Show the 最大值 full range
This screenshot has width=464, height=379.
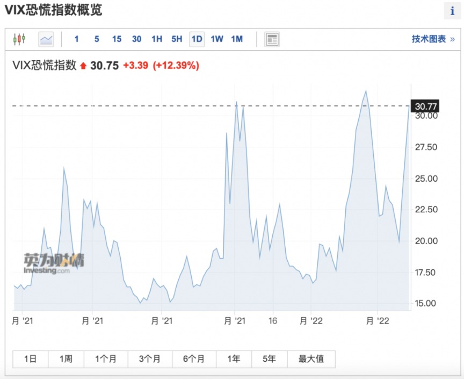[311, 359]
